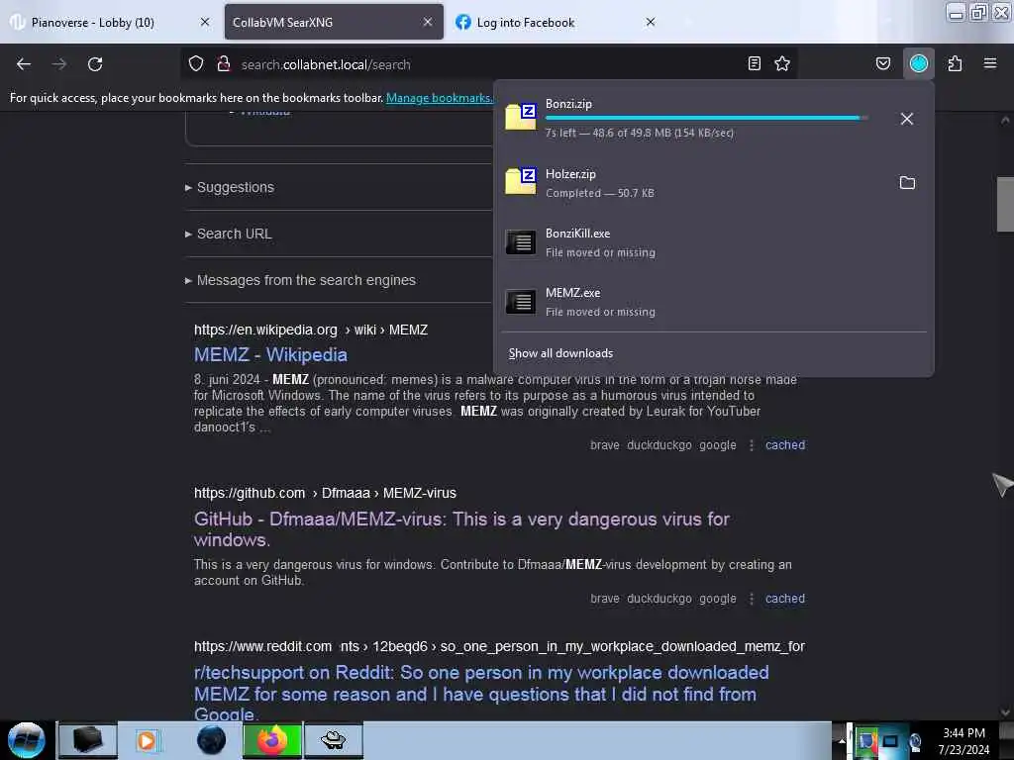This screenshot has height=760, width=1014.
Task: Click the MEMZ.exe file name
Action: click(x=572, y=293)
